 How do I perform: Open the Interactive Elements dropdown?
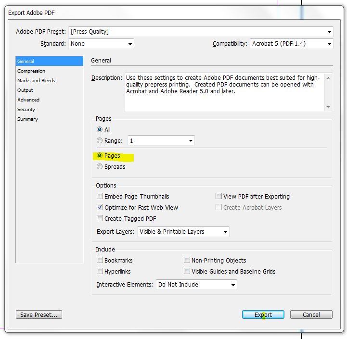click(x=196, y=285)
